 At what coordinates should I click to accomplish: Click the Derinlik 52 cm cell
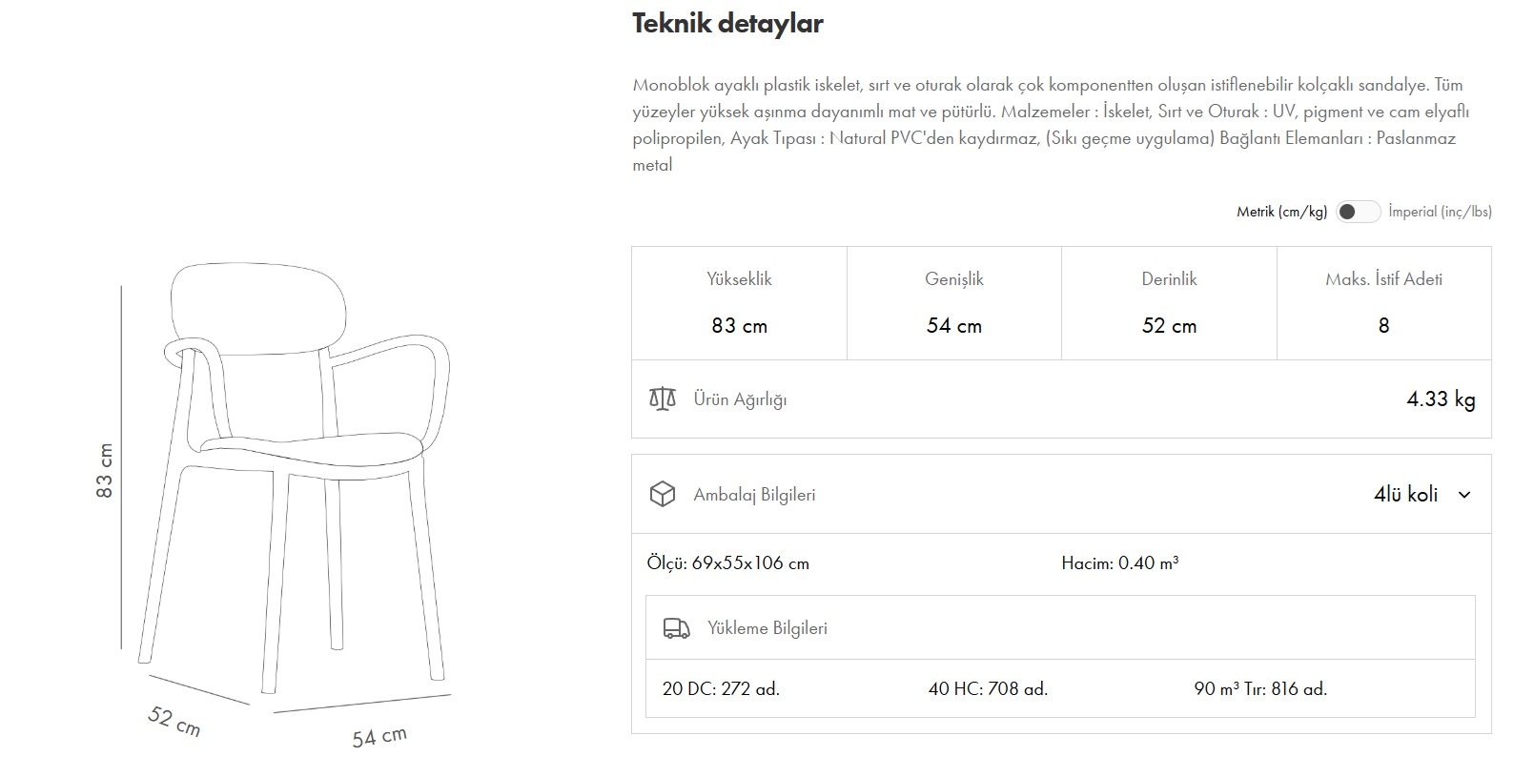[1169, 303]
